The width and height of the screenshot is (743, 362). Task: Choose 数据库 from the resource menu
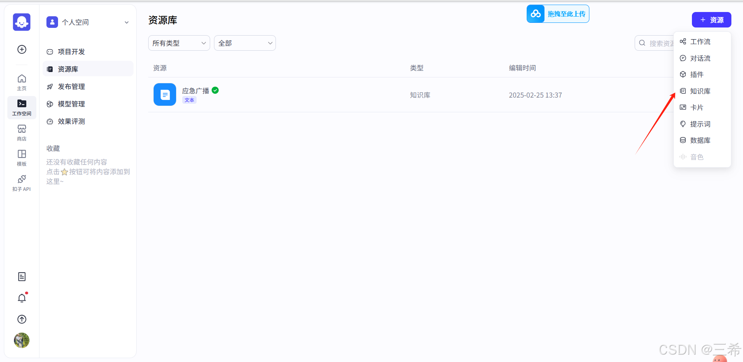702,140
